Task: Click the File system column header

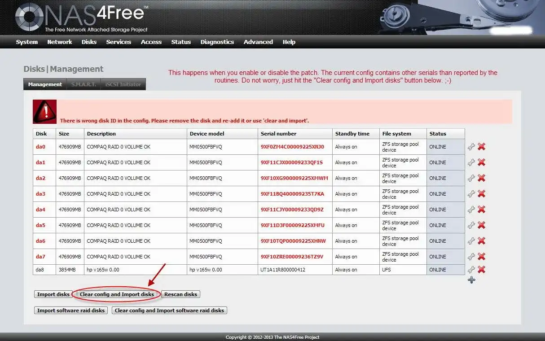Action: 403,134
